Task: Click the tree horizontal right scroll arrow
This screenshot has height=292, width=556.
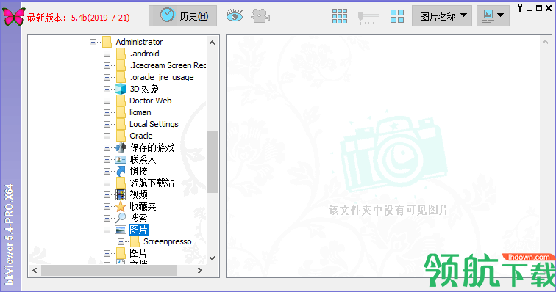Action: (199, 271)
